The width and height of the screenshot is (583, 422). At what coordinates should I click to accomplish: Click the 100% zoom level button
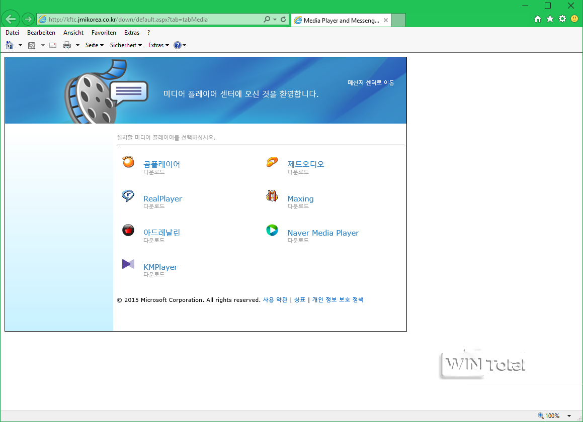coord(549,415)
